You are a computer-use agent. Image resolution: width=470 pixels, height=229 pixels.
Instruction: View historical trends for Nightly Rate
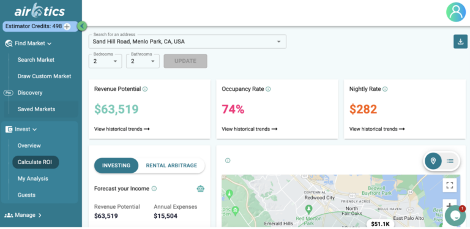[377, 129]
